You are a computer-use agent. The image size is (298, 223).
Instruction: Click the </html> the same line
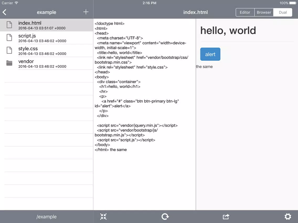tap(111, 150)
